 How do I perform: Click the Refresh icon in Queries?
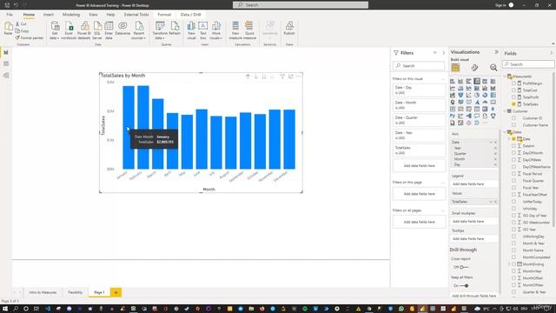click(175, 29)
